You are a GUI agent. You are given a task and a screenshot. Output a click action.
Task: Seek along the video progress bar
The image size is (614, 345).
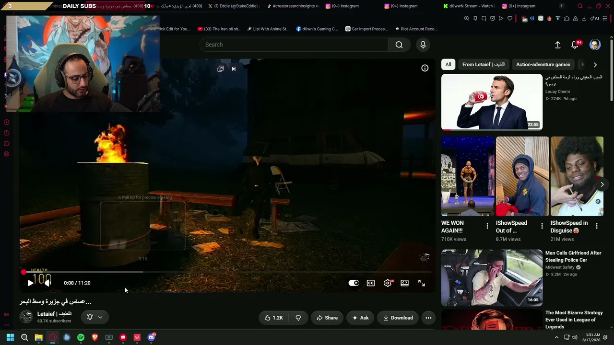(x=225, y=272)
